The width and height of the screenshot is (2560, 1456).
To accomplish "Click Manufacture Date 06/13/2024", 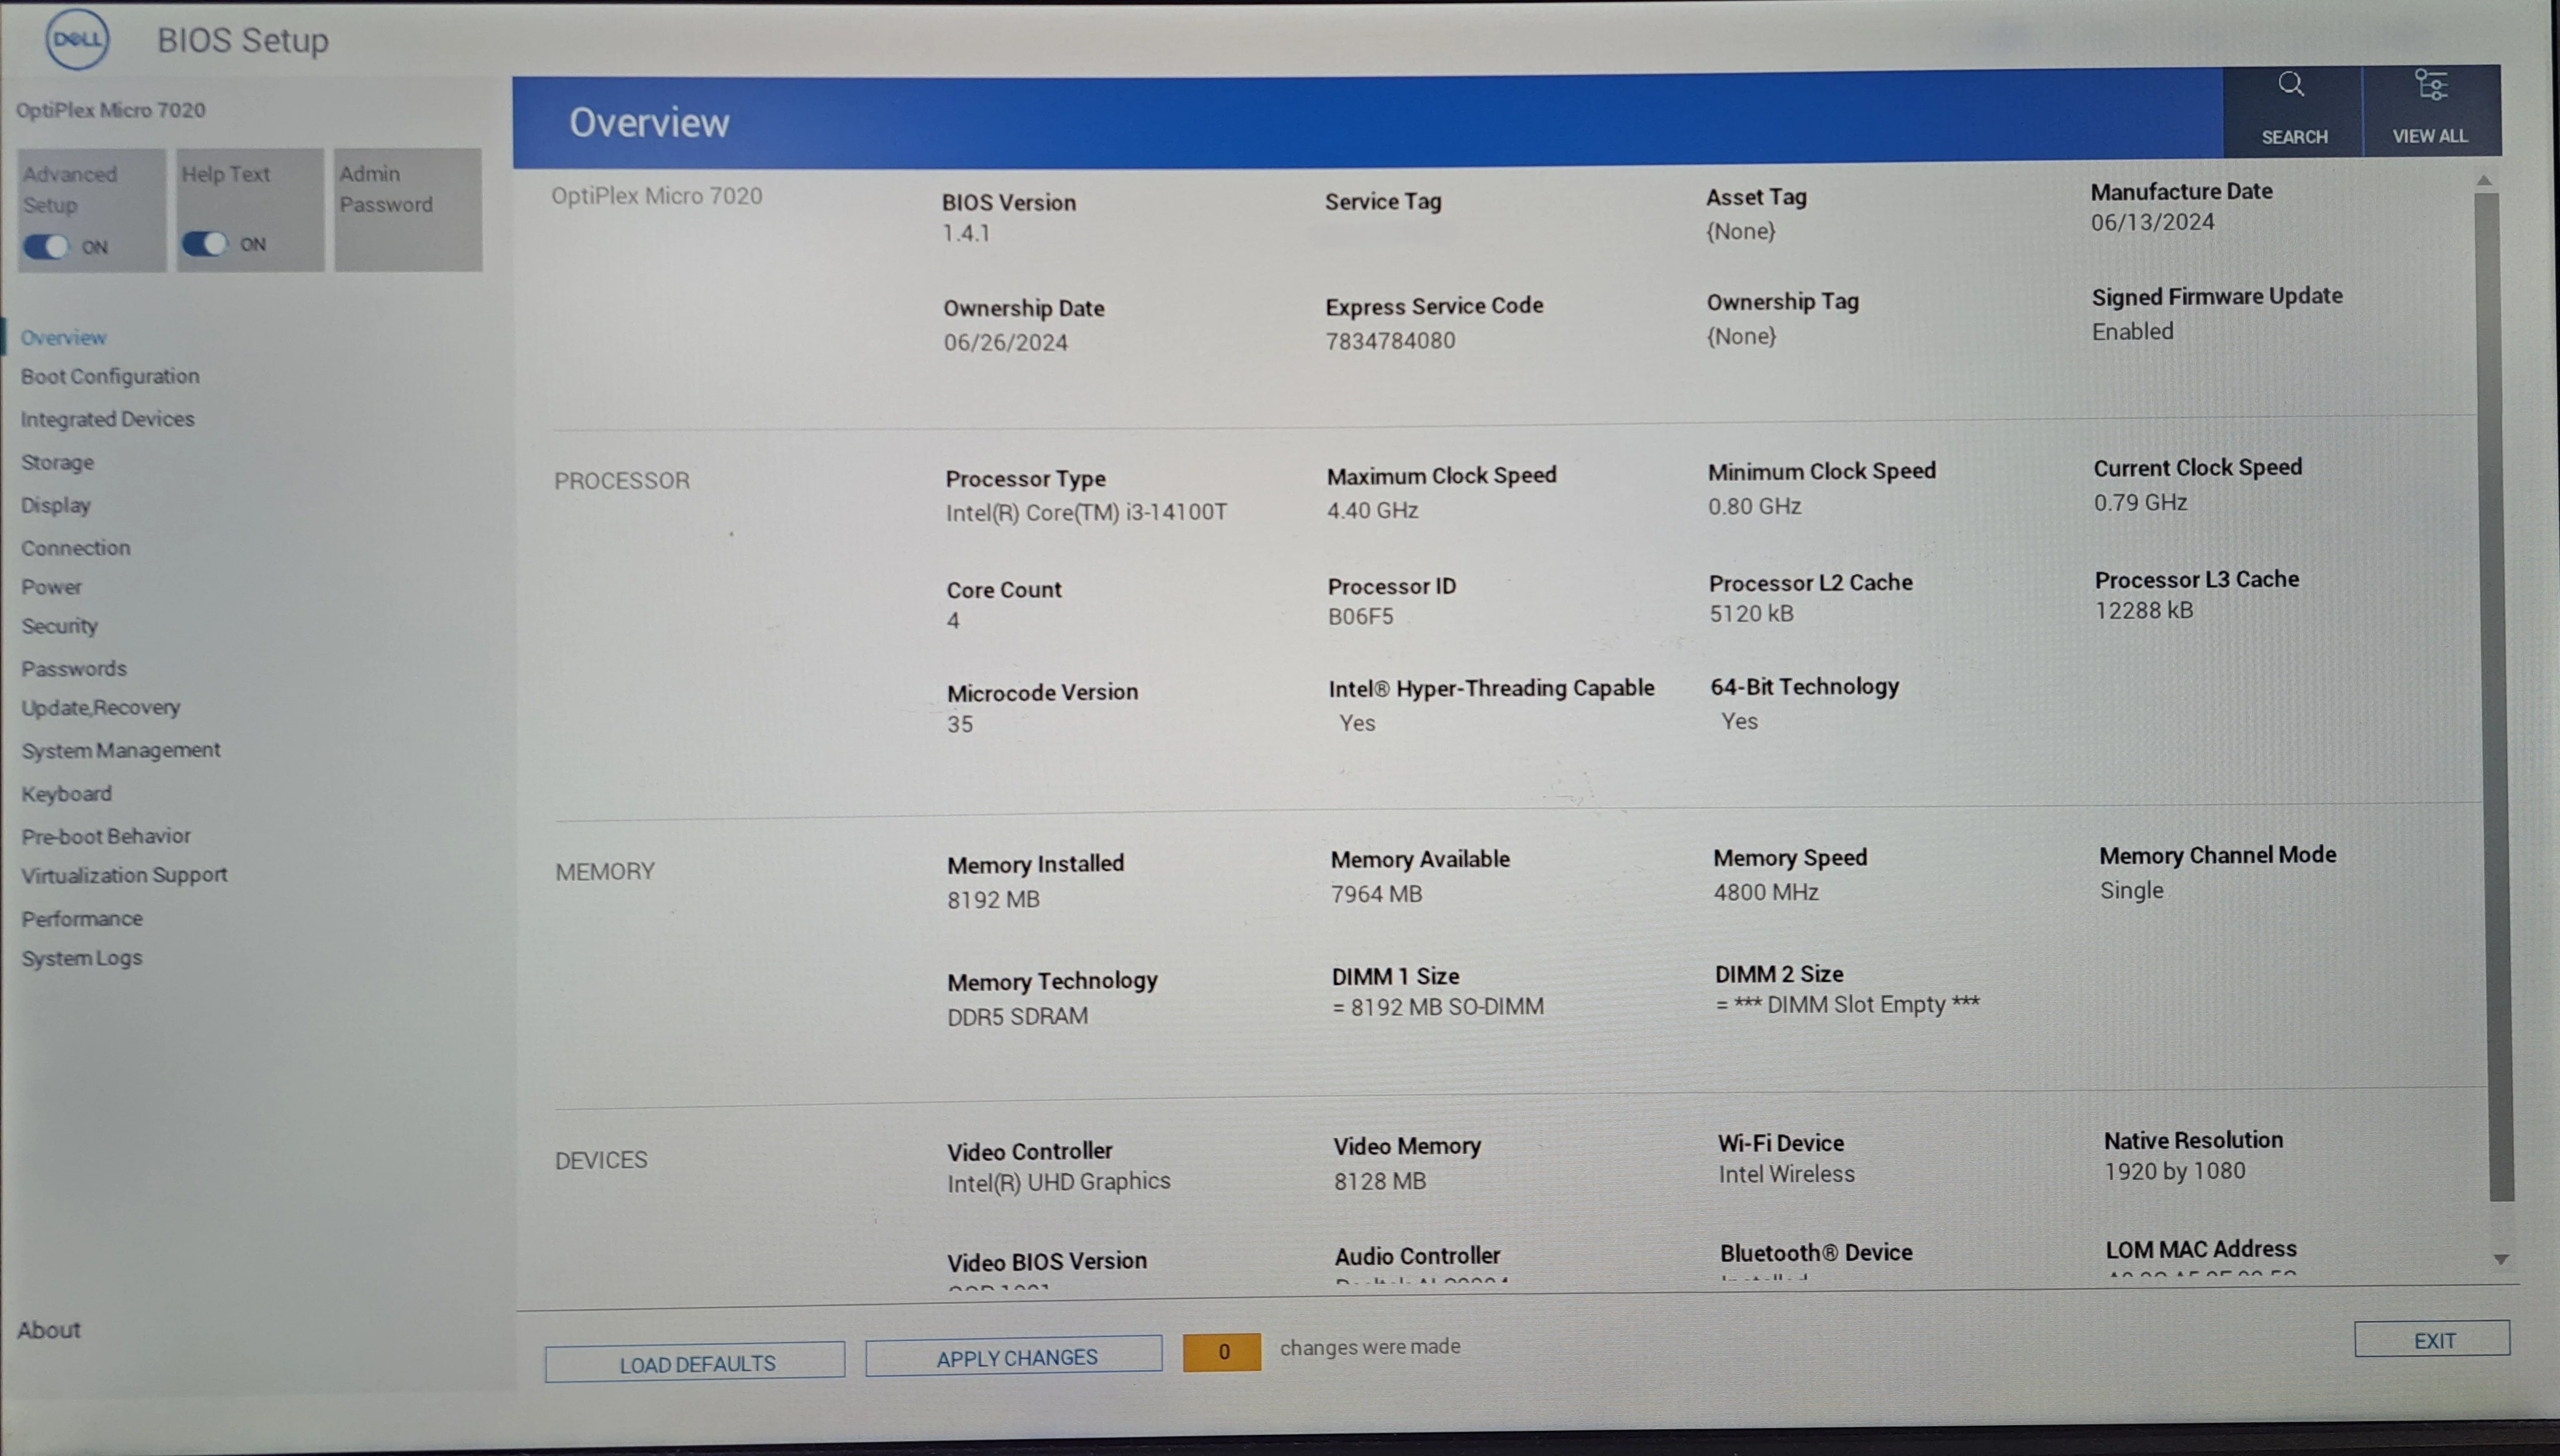I will tap(2152, 222).
